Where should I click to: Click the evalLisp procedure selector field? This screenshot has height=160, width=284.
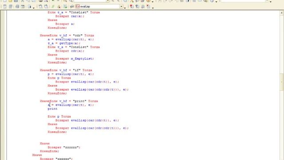coord(99,7)
